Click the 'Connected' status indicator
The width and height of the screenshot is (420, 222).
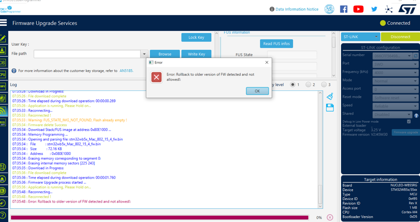click(x=395, y=23)
